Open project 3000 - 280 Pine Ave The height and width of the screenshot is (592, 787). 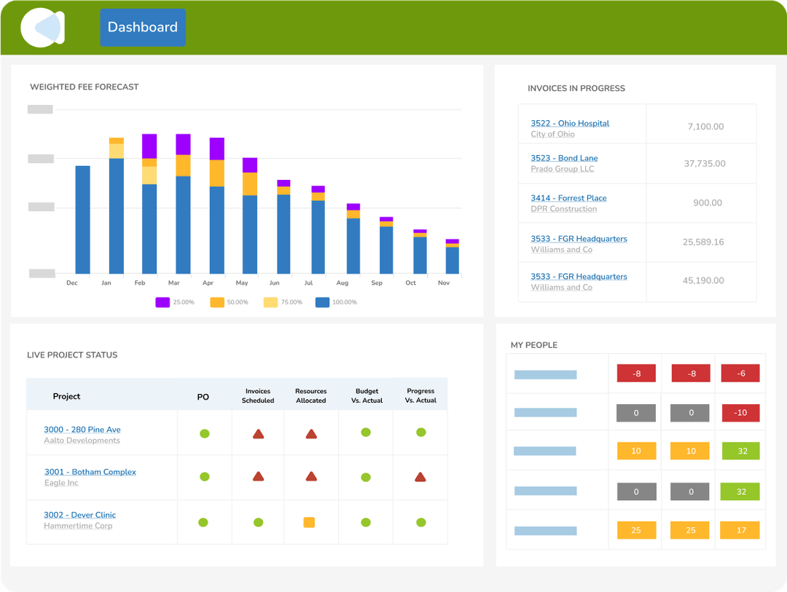point(82,429)
